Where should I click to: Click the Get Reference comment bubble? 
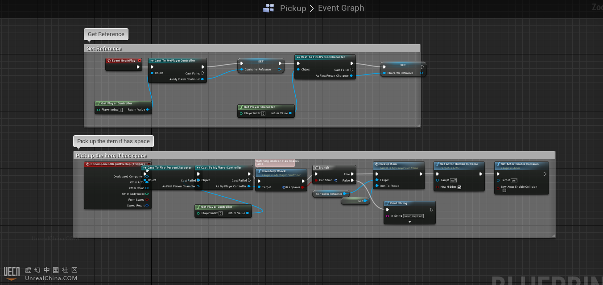coord(106,34)
